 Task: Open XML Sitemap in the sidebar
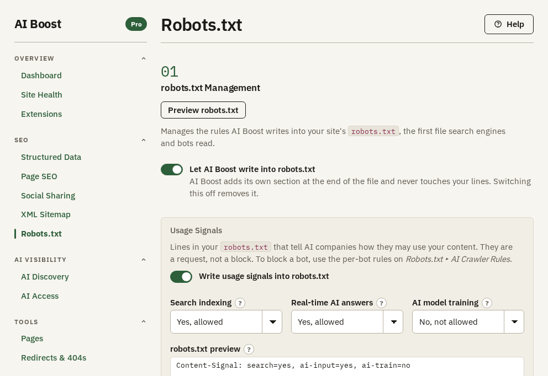[45, 214]
